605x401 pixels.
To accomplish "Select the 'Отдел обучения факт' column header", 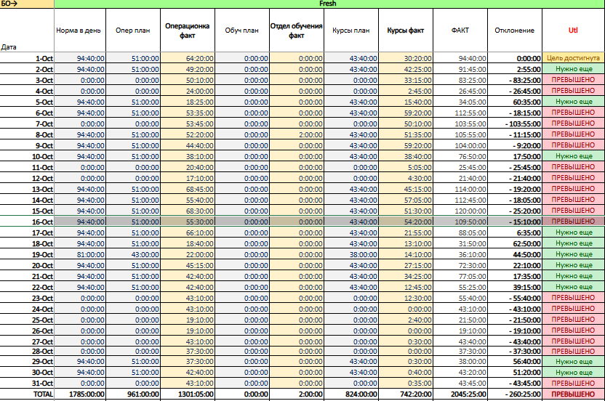I will point(297,30).
